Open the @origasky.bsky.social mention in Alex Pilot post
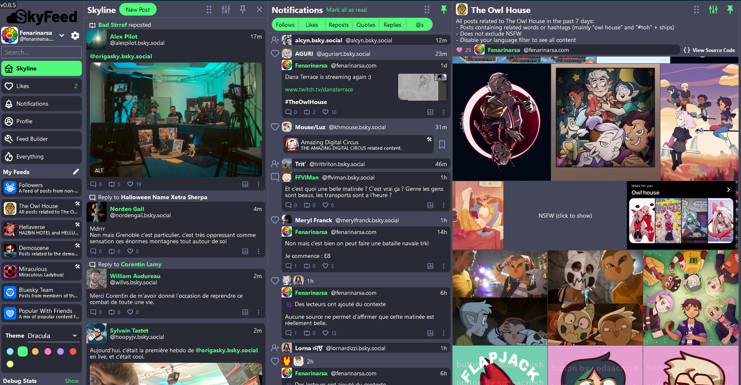 121,56
